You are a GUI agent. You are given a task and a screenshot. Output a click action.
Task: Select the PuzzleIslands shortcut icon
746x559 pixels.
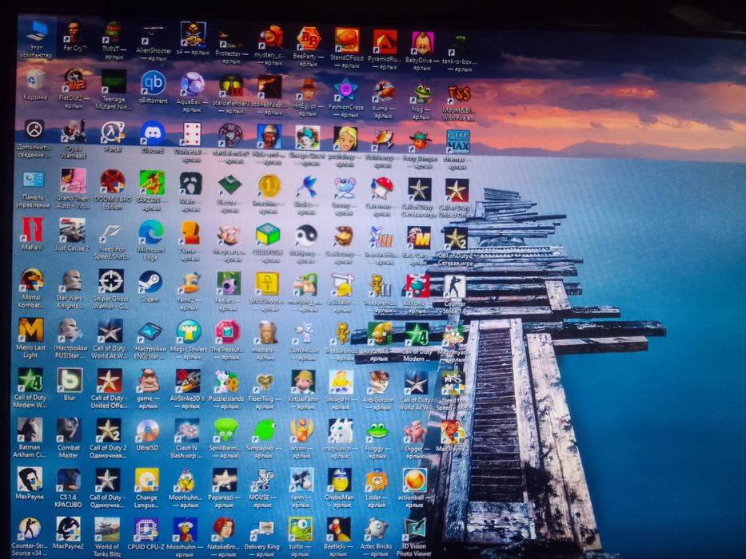(226, 382)
